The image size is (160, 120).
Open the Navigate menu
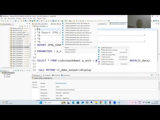(x=19, y=18)
